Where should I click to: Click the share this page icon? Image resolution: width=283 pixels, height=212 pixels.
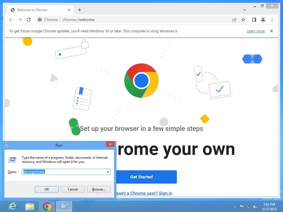tap(234, 20)
